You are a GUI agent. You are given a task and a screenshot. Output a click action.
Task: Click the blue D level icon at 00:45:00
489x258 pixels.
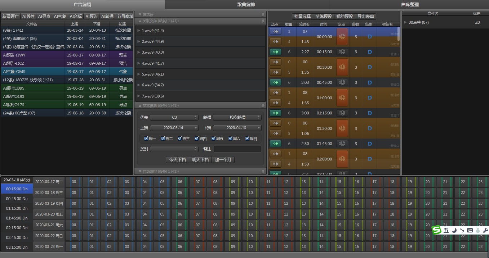369,83
